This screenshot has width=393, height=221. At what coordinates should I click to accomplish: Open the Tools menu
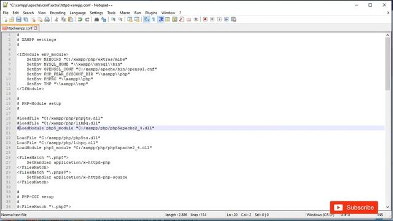click(111, 13)
